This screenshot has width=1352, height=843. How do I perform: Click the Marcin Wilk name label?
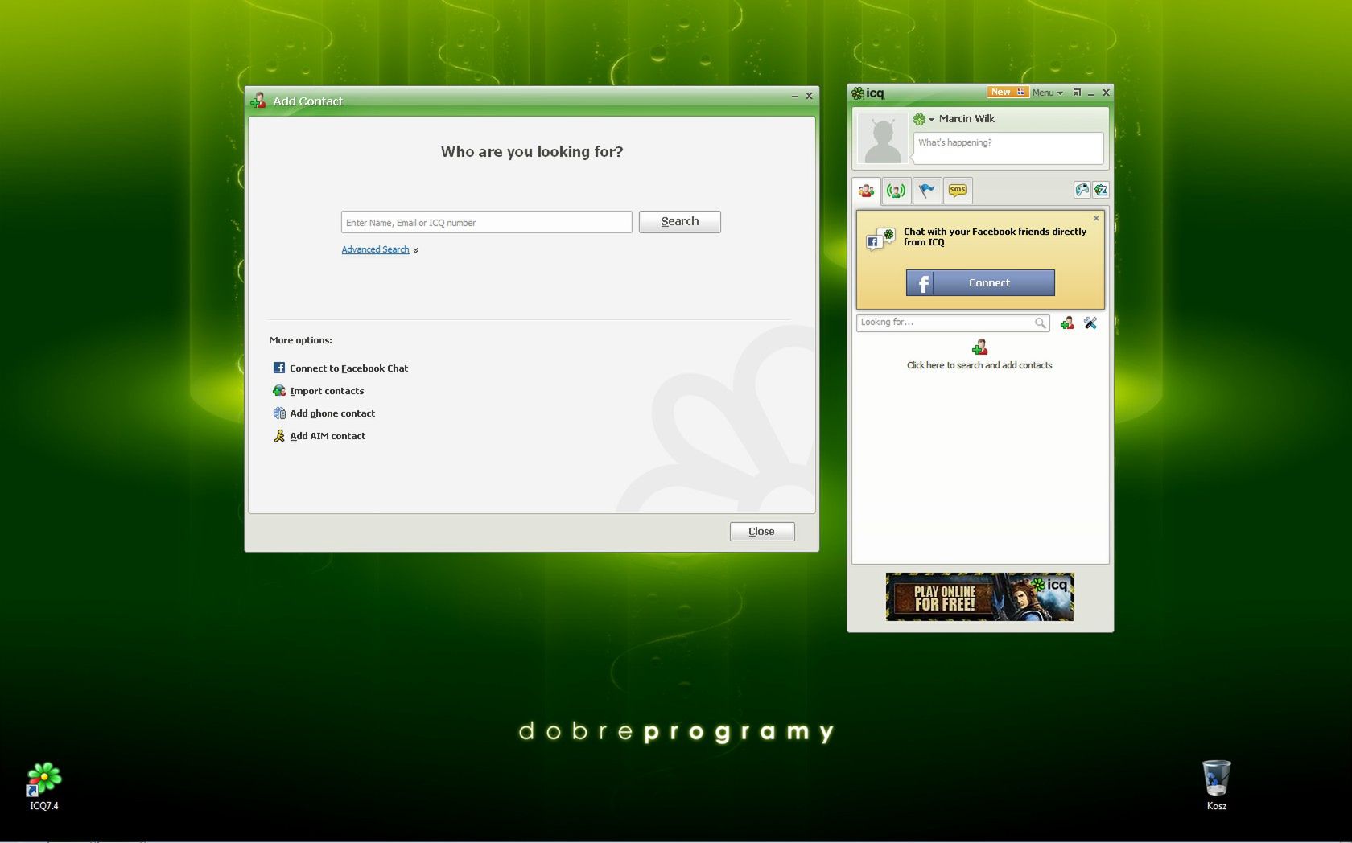pos(967,119)
